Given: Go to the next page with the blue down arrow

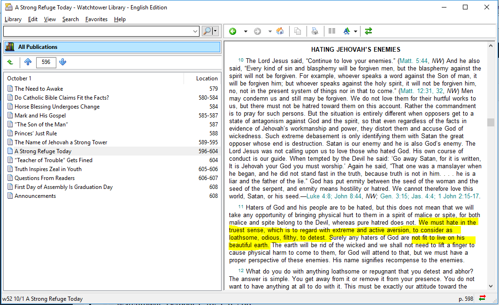Looking at the screenshot, I should point(63,62).
